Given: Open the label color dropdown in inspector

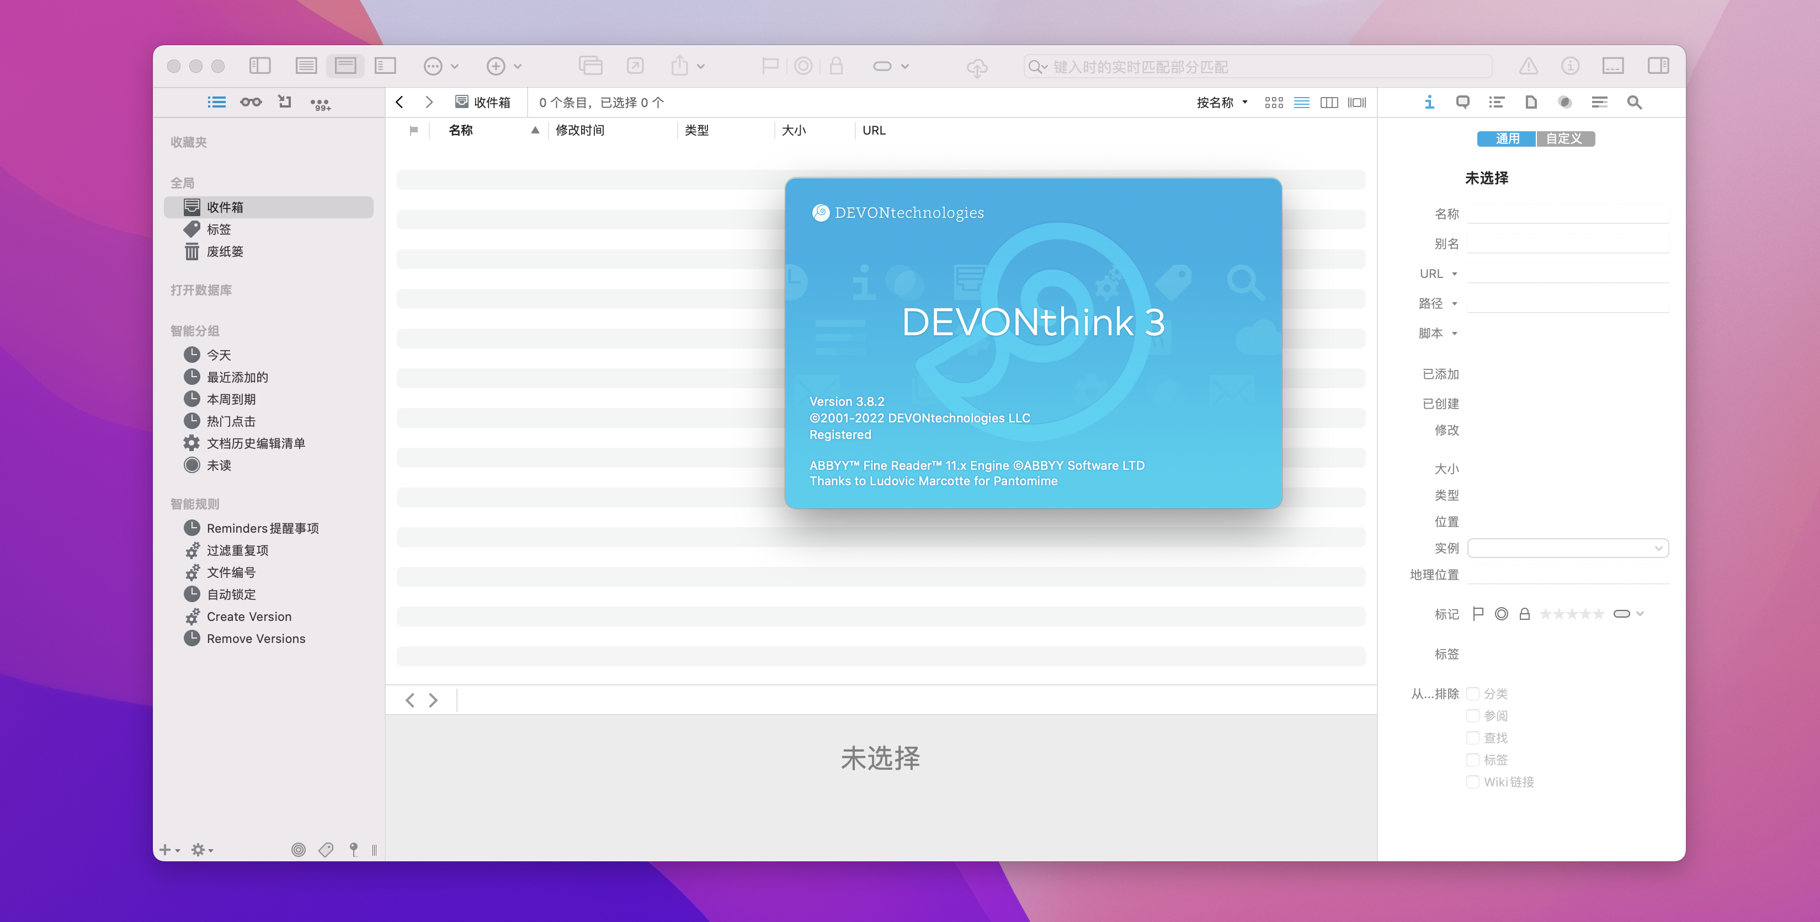Looking at the screenshot, I should pos(1629,614).
